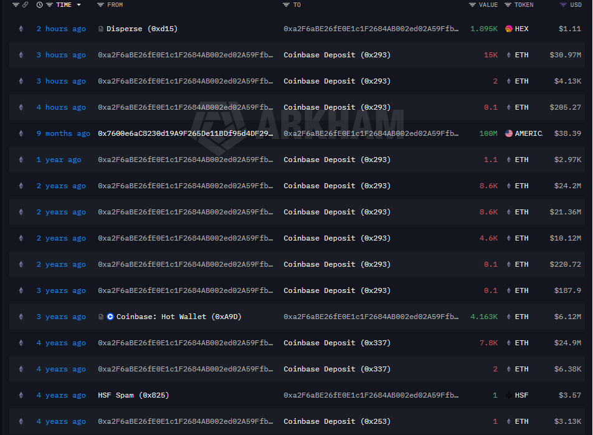Image resolution: width=593 pixels, height=435 pixels.
Task: Click the AMERIC token name
Action: click(528, 133)
